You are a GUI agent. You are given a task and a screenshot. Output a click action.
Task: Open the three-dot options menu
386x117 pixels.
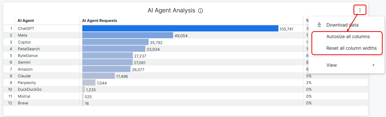tap(360, 10)
